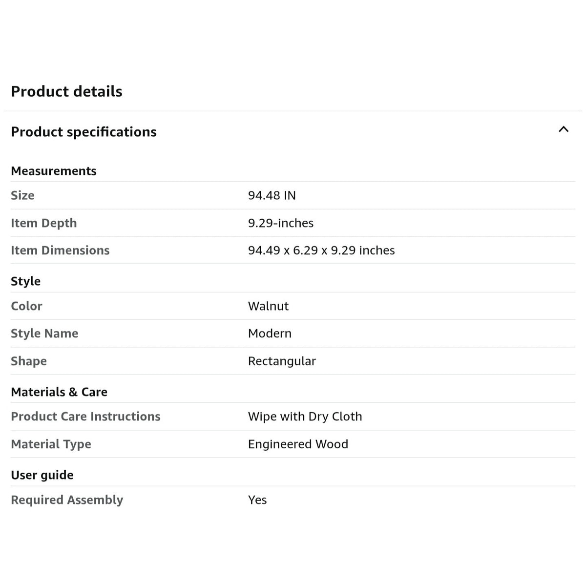The width and height of the screenshot is (586, 586).
Task: Select the 9.29-inches depth value
Action: [281, 223]
